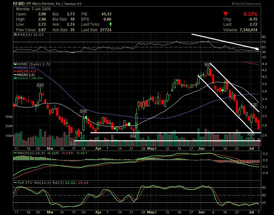Click the "Last:" label in the quote header
The image size is (274, 215).
coord(228,24)
